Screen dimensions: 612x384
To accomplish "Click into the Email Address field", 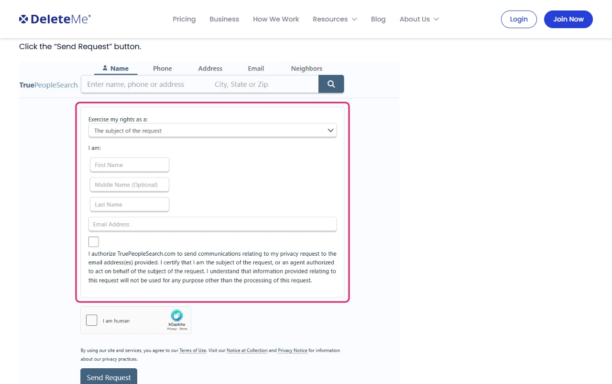I will pyautogui.click(x=213, y=224).
